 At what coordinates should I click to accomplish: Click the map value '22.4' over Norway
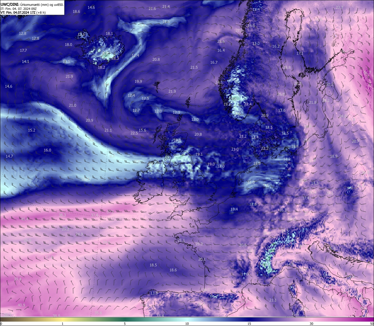coord(248,104)
